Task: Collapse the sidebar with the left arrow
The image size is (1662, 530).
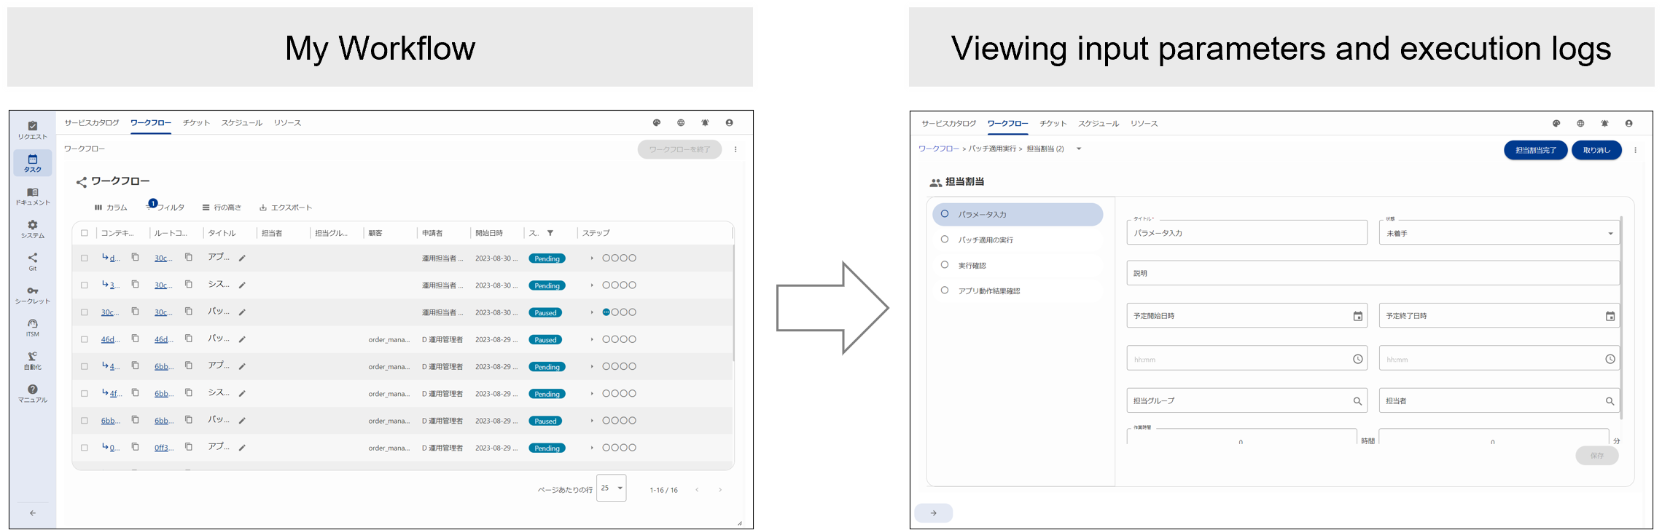Action: tap(33, 513)
